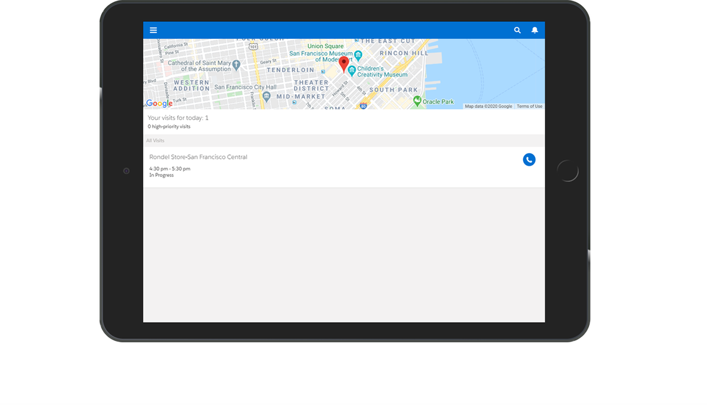Click the Tenderloin district label on map

290,70
